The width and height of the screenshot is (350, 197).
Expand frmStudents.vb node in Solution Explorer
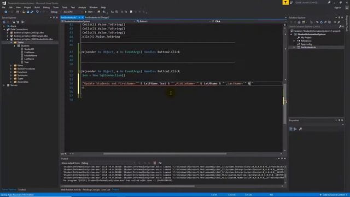pos(294,48)
